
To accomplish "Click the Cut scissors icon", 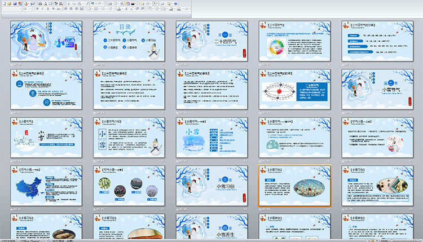I will pos(68,3).
